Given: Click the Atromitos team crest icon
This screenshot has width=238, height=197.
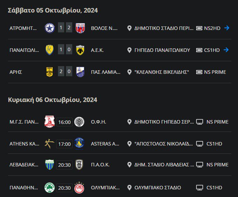Looking at the screenshot, I should 50,28.
